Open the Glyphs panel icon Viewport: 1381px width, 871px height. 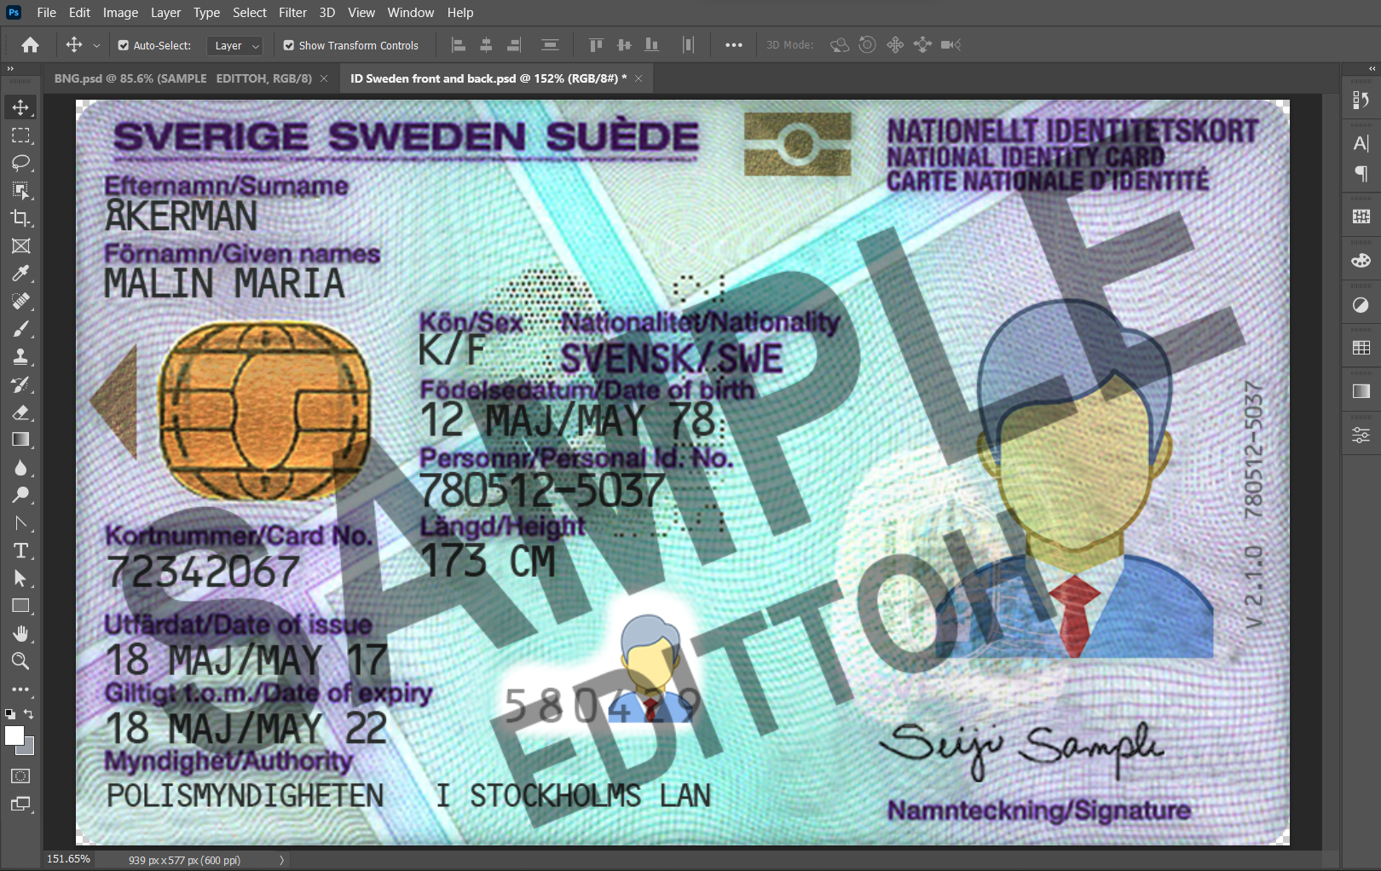(1361, 216)
